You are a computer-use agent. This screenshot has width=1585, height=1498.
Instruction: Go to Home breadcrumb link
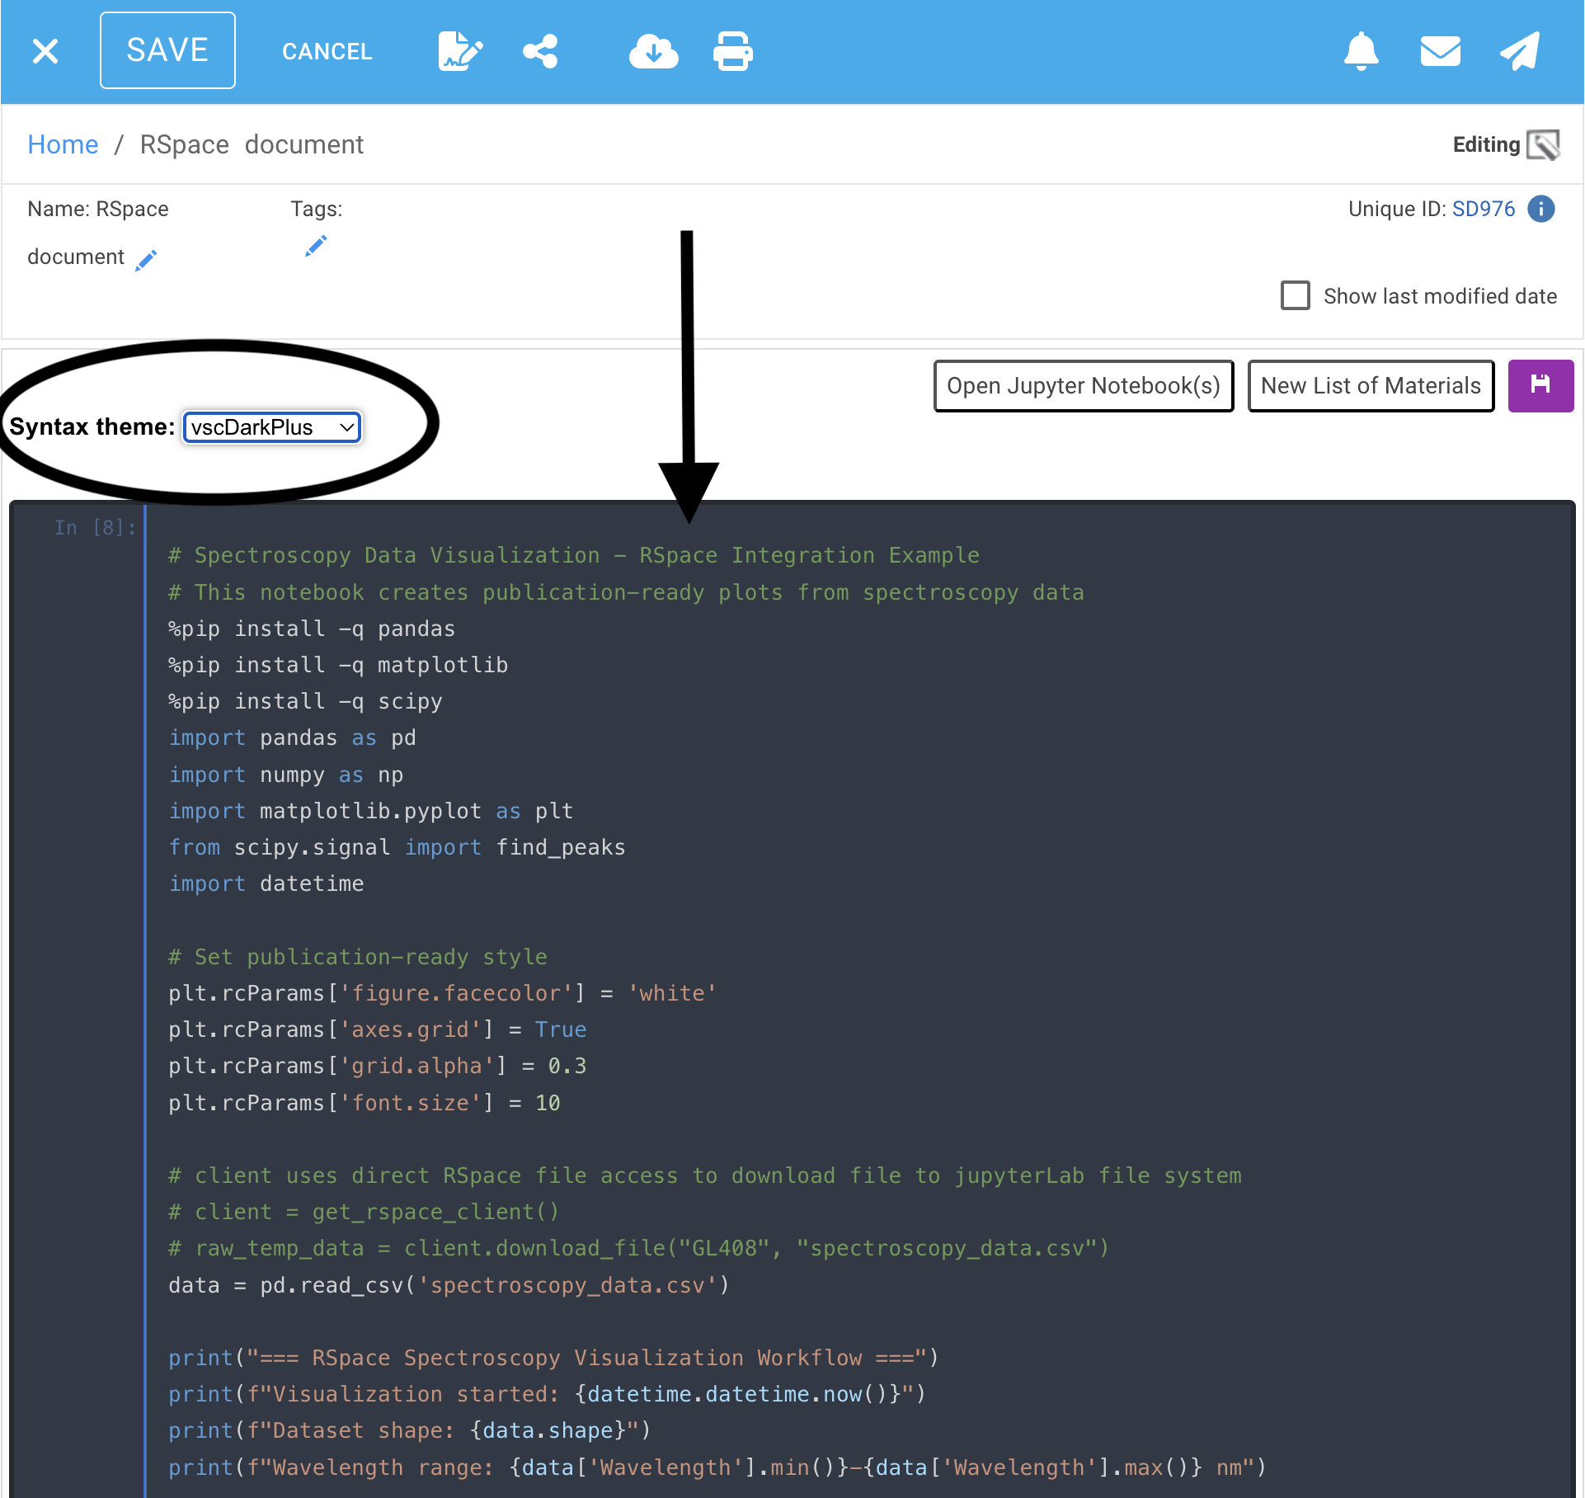click(63, 144)
